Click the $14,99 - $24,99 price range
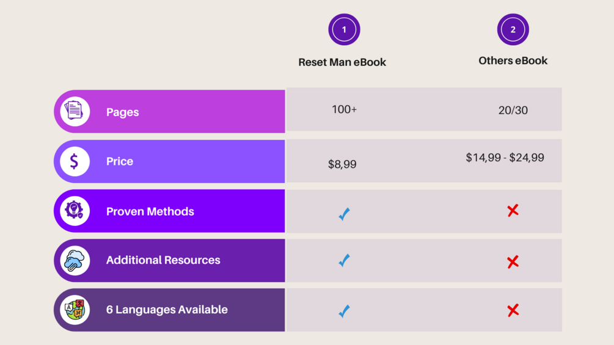The image size is (614, 345). [505, 158]
